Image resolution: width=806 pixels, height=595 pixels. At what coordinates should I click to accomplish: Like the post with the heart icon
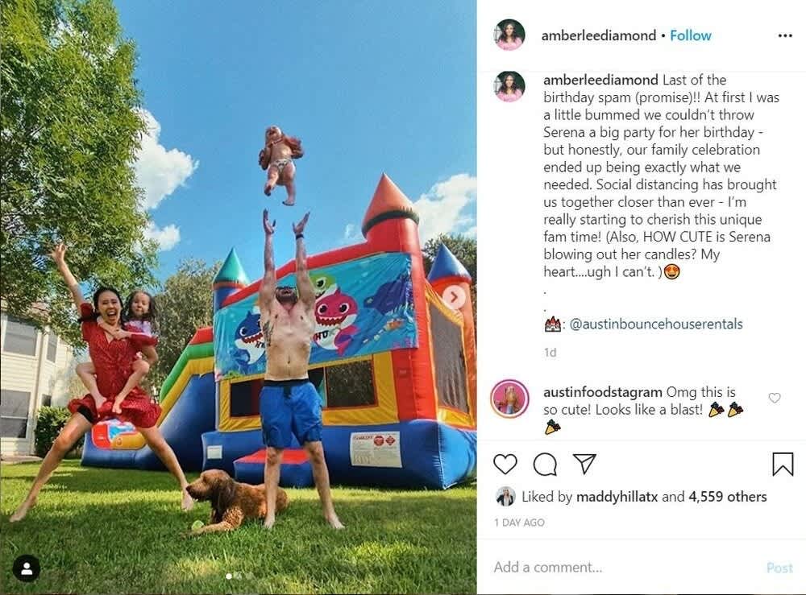(505, 464)
